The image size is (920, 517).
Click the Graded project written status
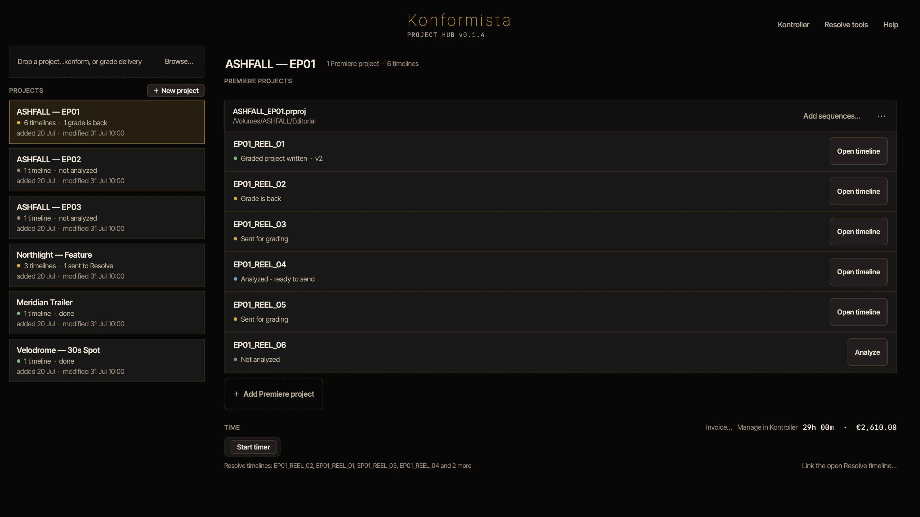click(274, 159)
